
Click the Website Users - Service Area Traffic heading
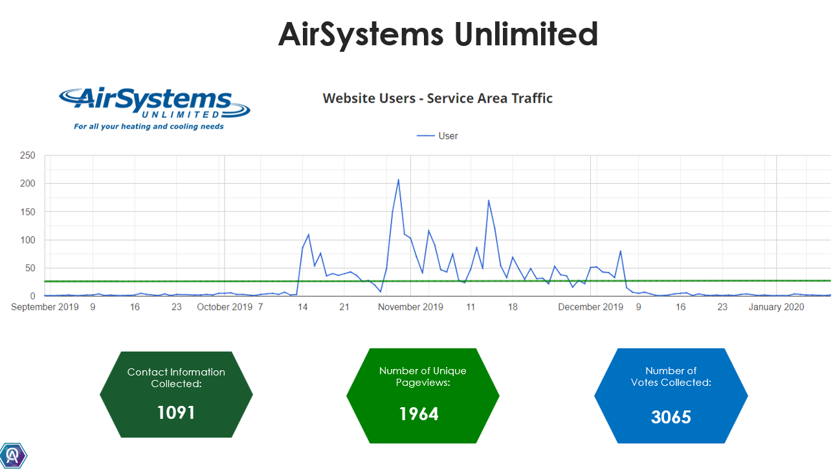[x=438, y=98]
